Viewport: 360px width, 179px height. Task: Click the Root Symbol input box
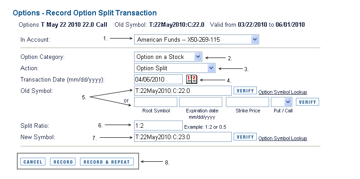pos(155,102)
